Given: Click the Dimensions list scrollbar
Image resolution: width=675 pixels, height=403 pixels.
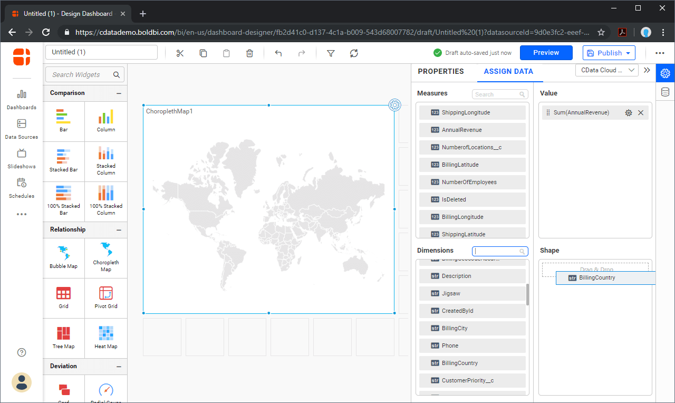Looking at the screenshot, I should tap(527, 294).
